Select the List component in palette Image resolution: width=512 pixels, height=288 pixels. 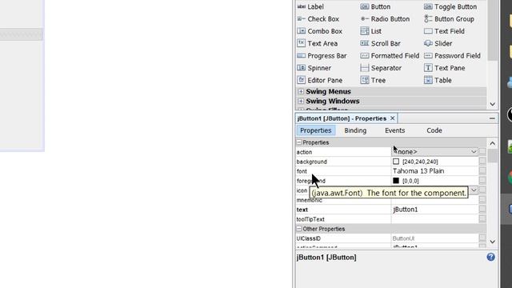point(370,31)
